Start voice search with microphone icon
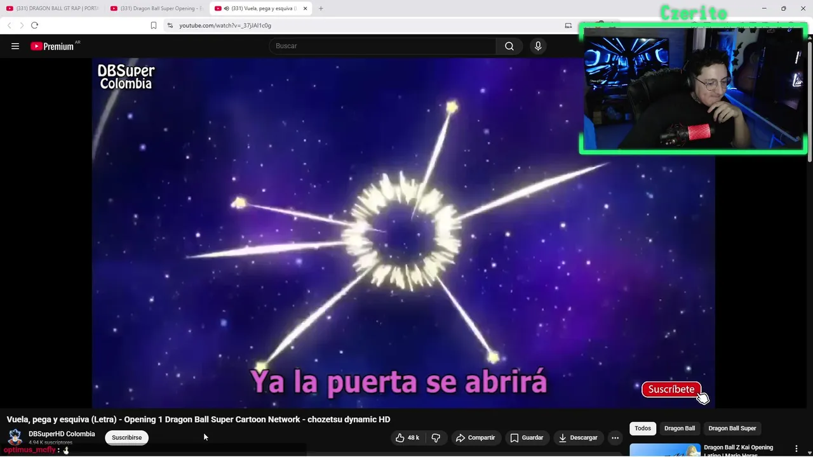 click(x=538, y=46)
